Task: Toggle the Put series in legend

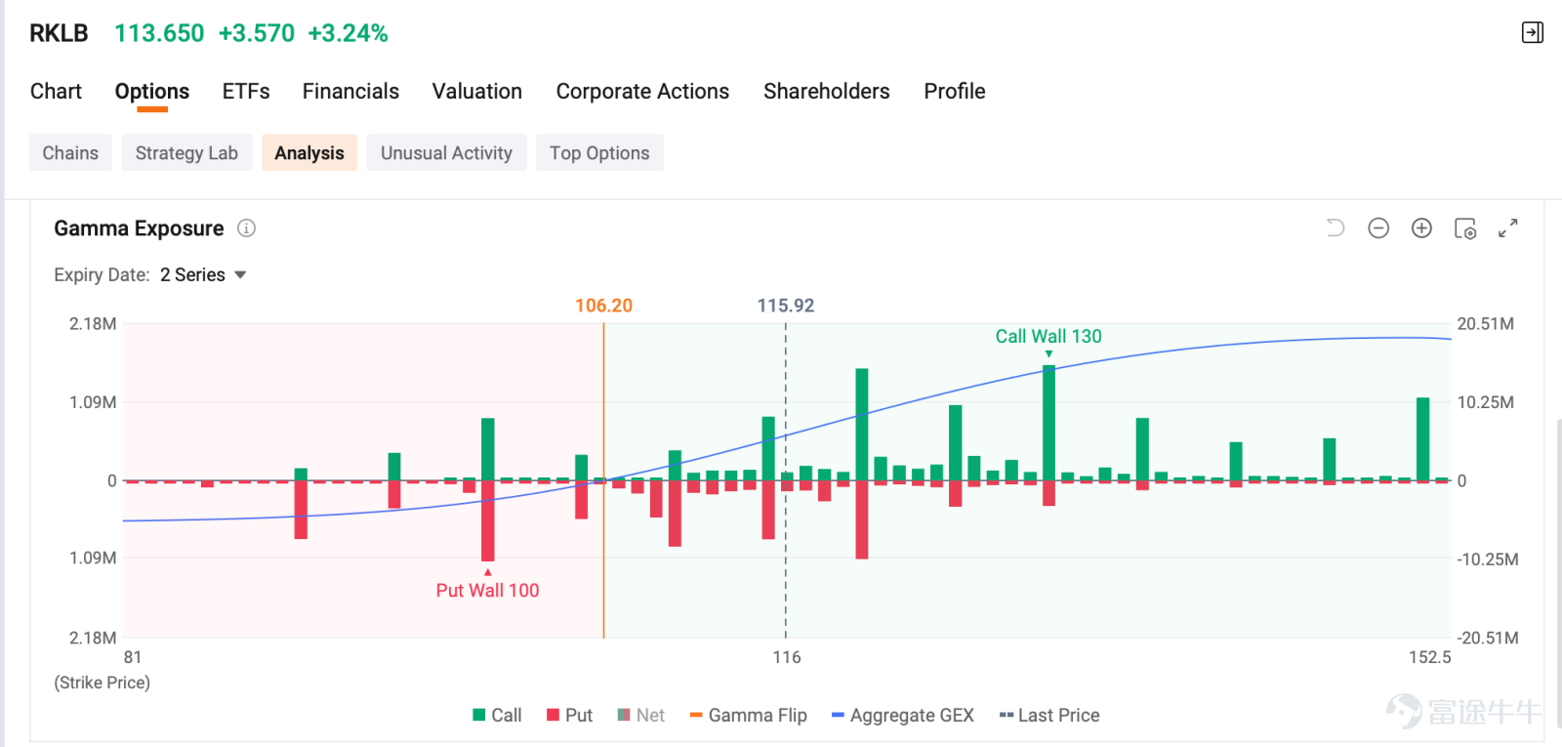Action: click(570, 716)
